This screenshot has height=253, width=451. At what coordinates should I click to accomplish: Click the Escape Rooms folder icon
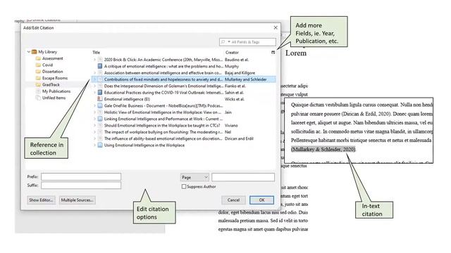coord(38,78)
